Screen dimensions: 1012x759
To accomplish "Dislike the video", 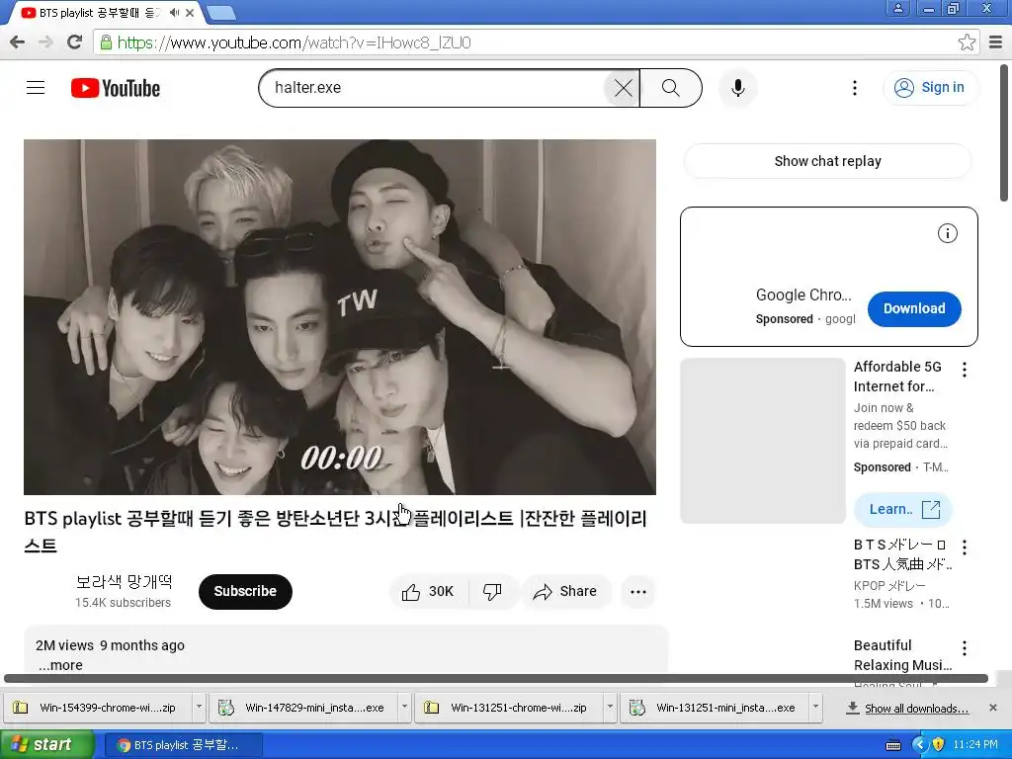I will coord(492,591).
